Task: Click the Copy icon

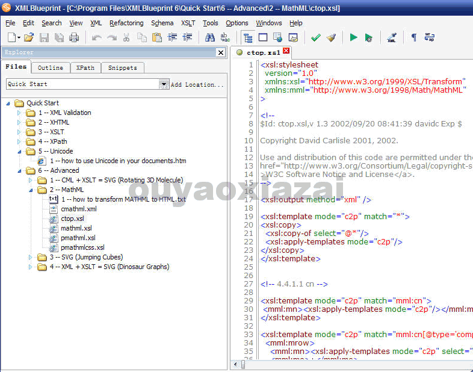Action: 142,37
